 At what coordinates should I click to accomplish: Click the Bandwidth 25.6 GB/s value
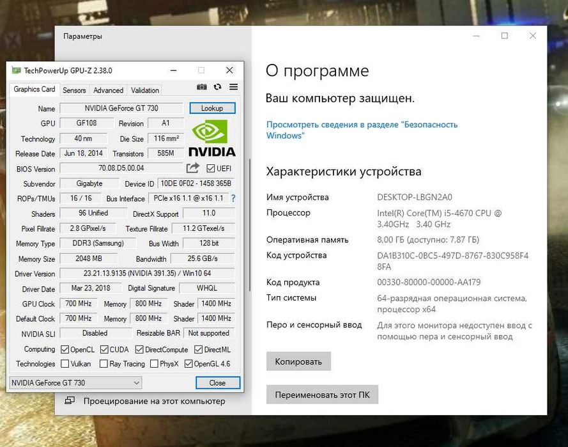[x=203, y=258]
